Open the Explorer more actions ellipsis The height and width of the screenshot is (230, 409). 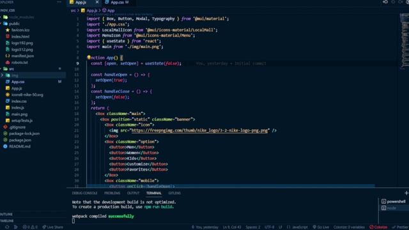[59, 2]
